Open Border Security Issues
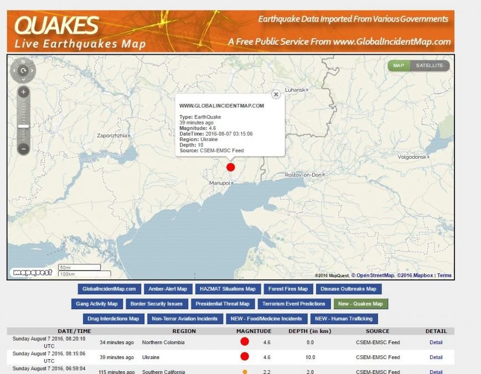The width and height of the screenshot is (481, 374). 157,304
